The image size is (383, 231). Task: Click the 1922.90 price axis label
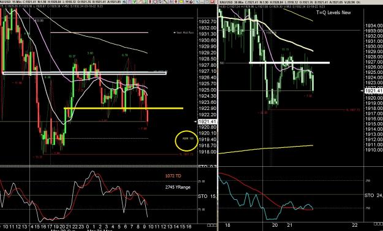coord(208,108)
